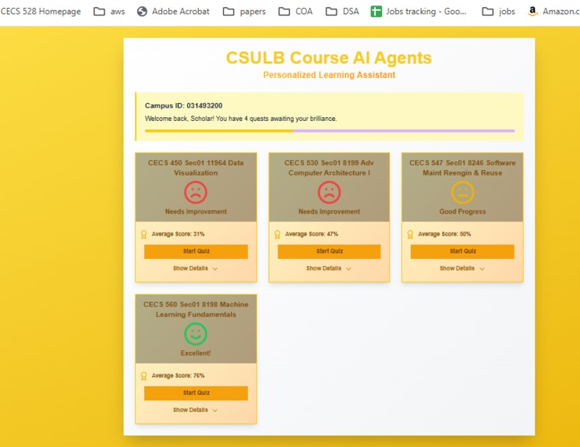Click the award ribbon icon beside Average Score 47%
Image resolution: width=580 pixels, height=447 pixels.
click(x=277, y=234)
